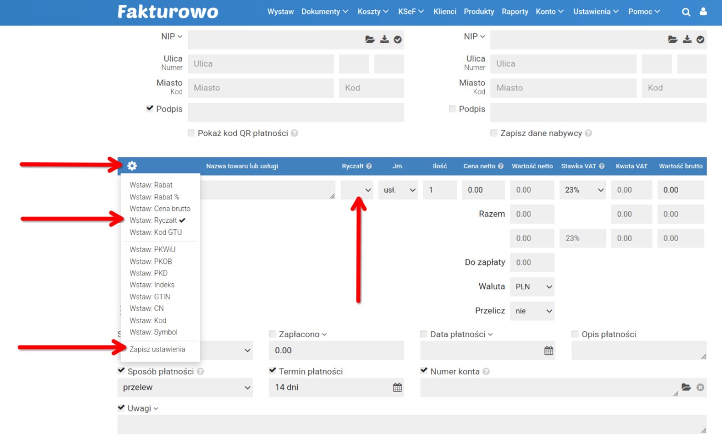Enable Pokaż kod QR płatności checkbox
The height and width of the screenshot is (441, 722).
pos(192,133)
